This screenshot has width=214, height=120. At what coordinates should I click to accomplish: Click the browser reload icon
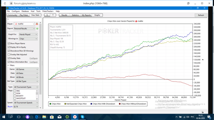coord(5,3)
